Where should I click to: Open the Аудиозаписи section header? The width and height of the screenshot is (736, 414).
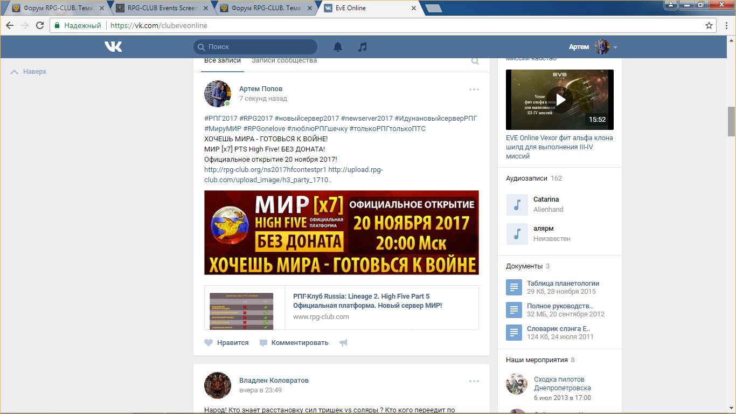(x=534, y=178)
